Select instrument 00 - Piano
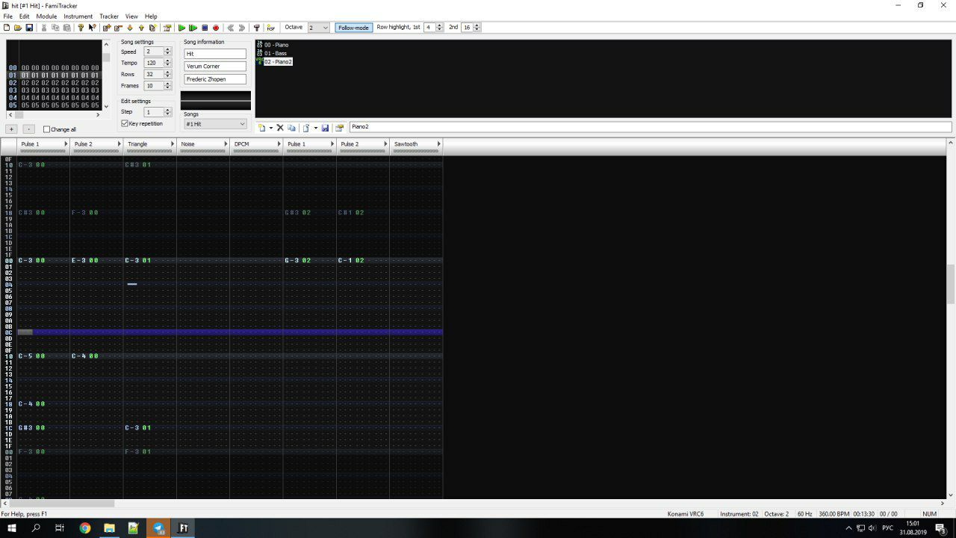This screenshot has width=956, height=538. point(276,45)
